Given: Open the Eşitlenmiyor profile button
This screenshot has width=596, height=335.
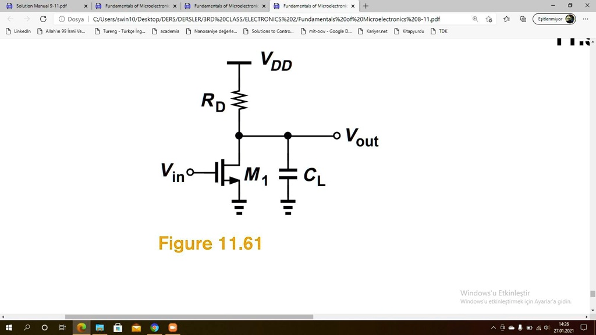Looking at the screenshot, I should 554,19.
